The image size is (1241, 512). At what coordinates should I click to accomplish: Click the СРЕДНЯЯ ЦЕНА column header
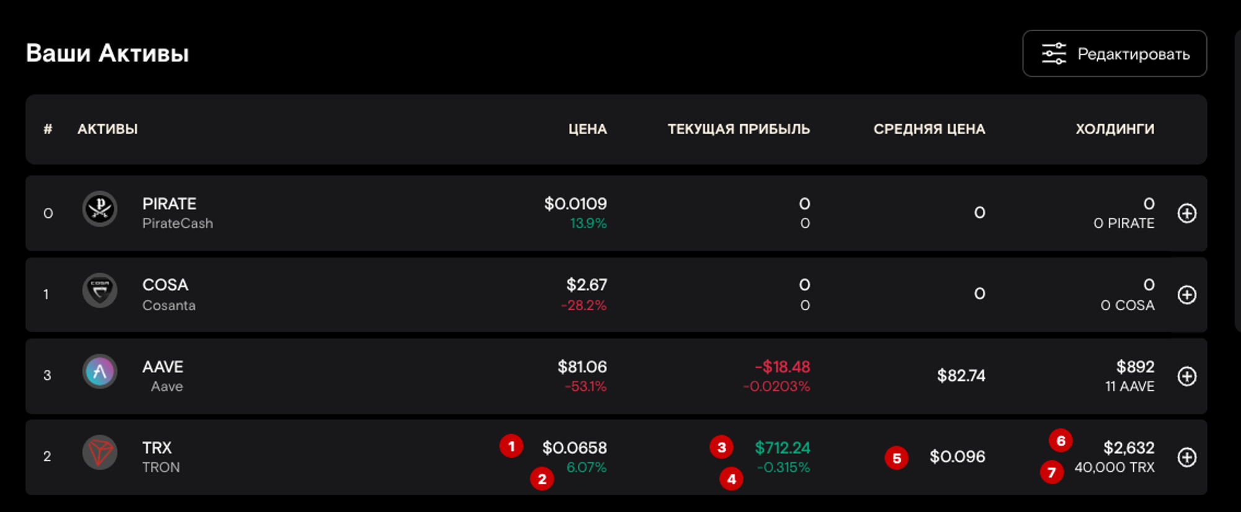point(929,129)
